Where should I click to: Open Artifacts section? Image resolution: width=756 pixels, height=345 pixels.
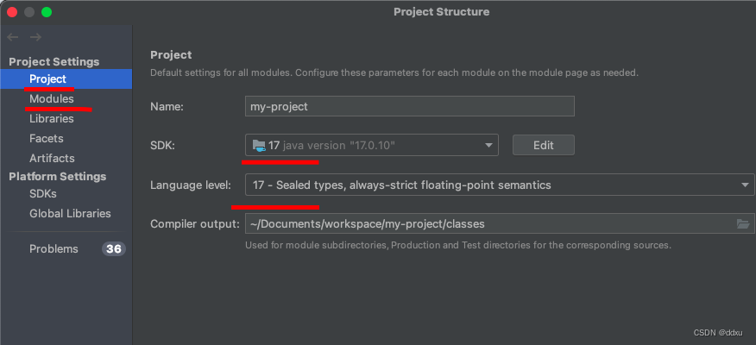click(x=52, y=158)
